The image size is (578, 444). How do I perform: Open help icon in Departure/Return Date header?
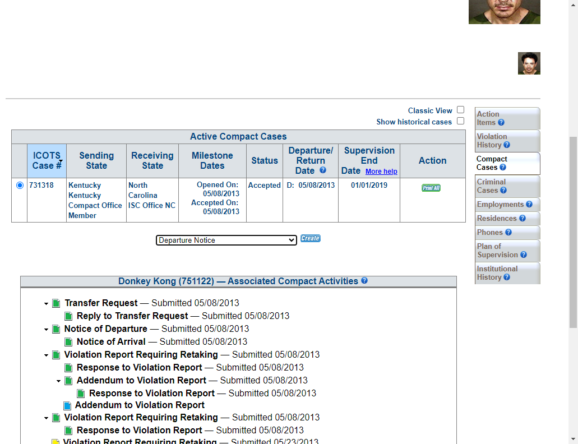pyautogui.click(x=323, y=170)
